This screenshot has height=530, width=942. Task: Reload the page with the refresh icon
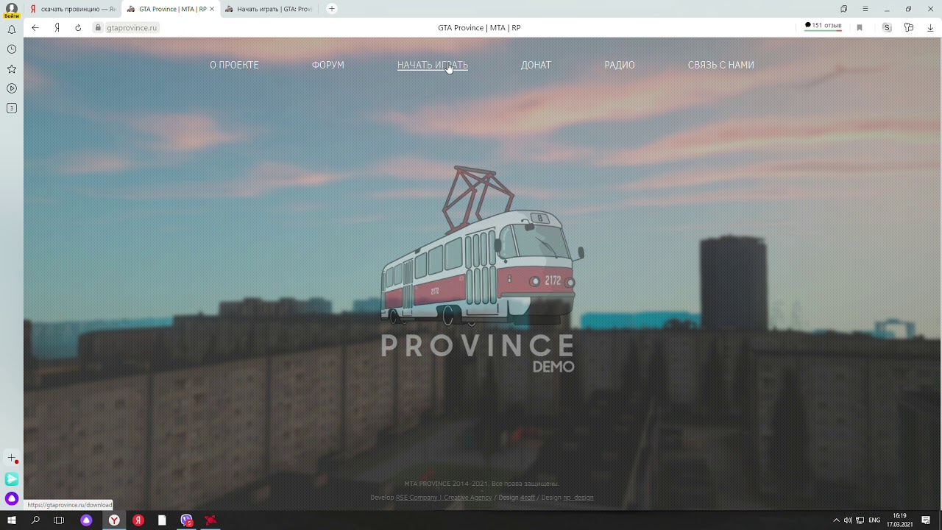[x=78, y=27]
